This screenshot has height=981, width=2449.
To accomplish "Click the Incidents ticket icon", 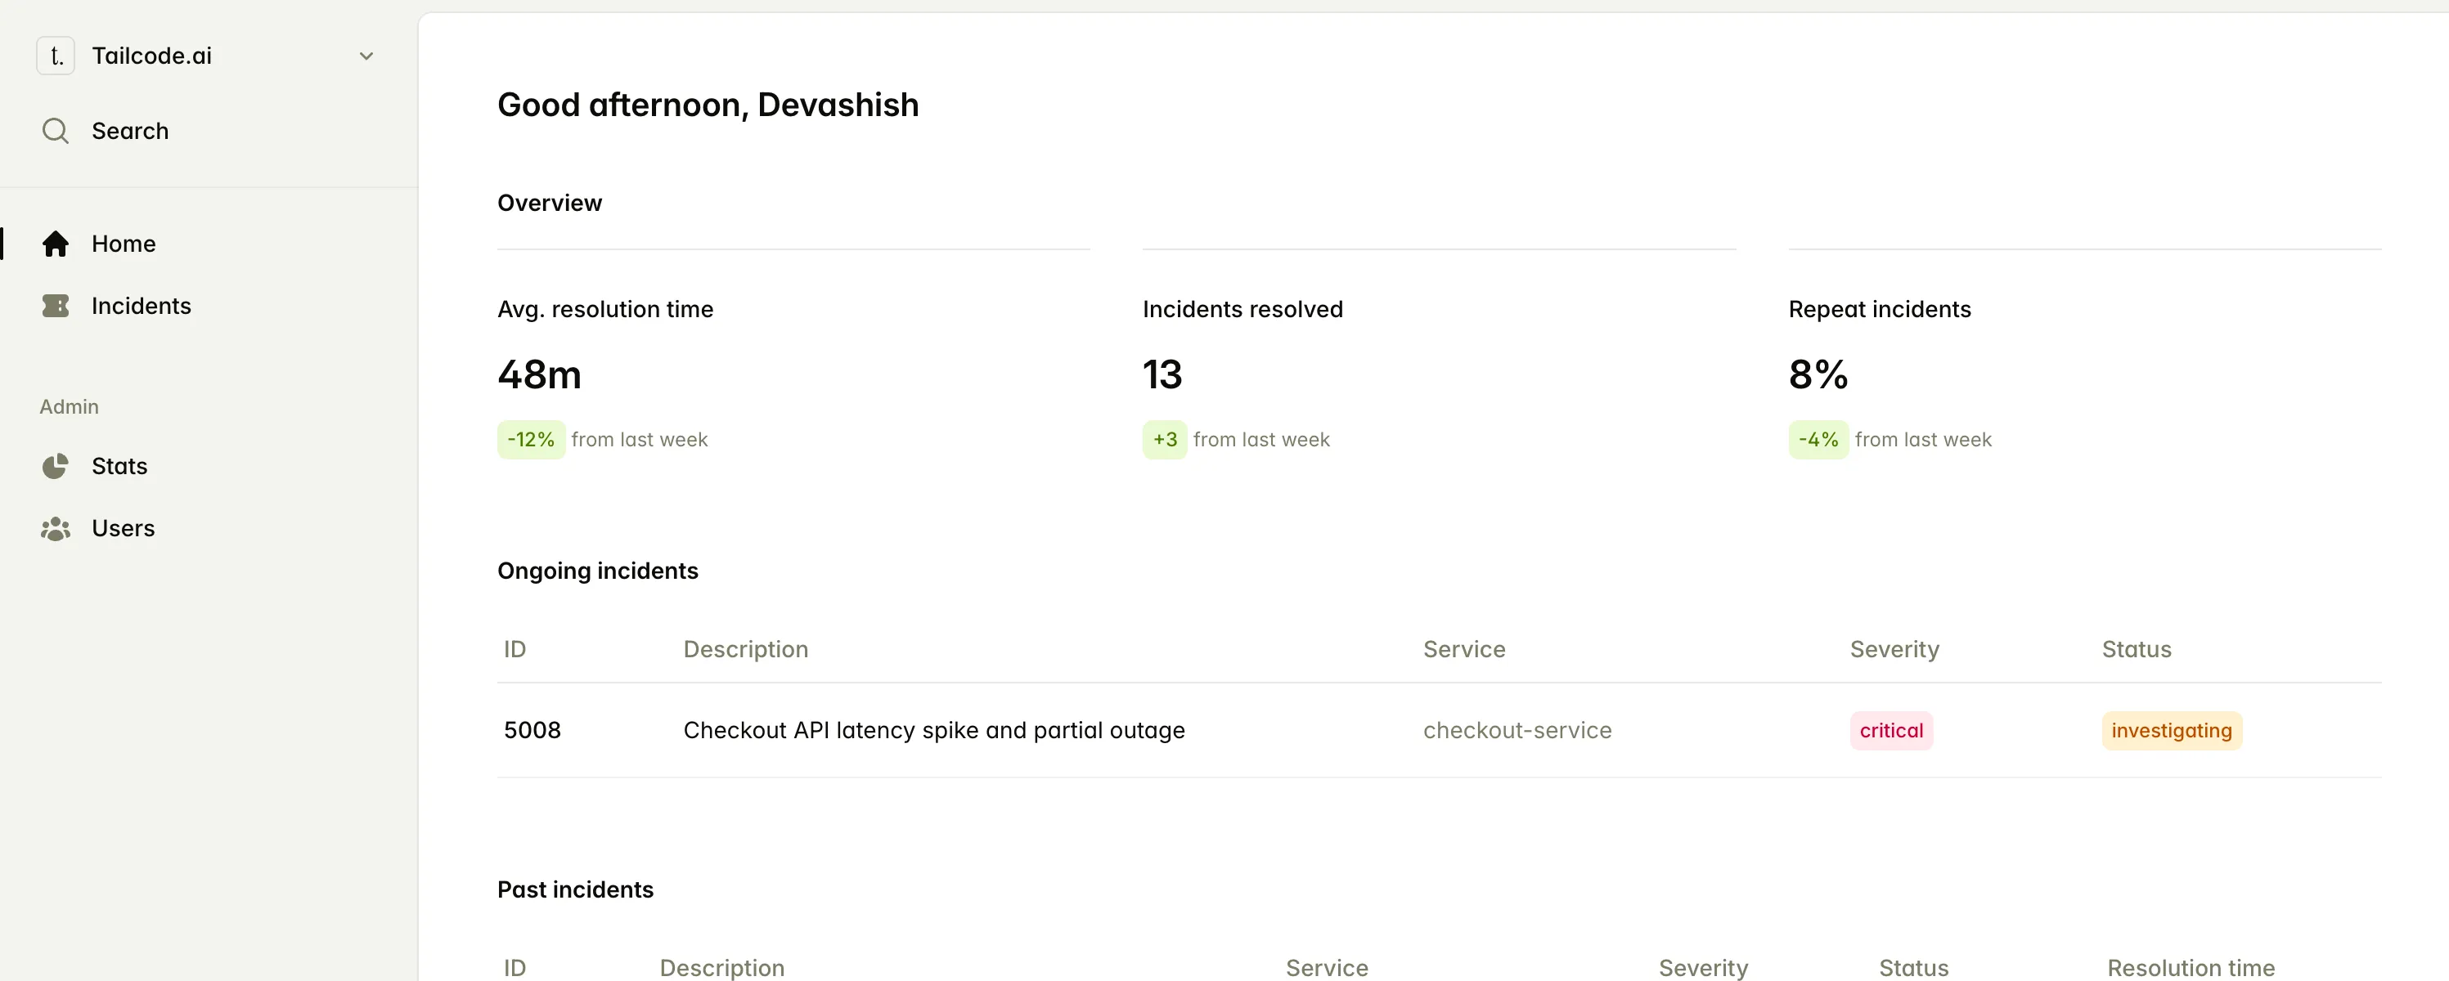I will (x=55, y=306).
